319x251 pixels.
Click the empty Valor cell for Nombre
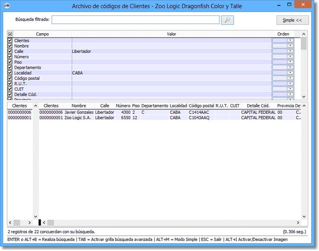[172, 46]
